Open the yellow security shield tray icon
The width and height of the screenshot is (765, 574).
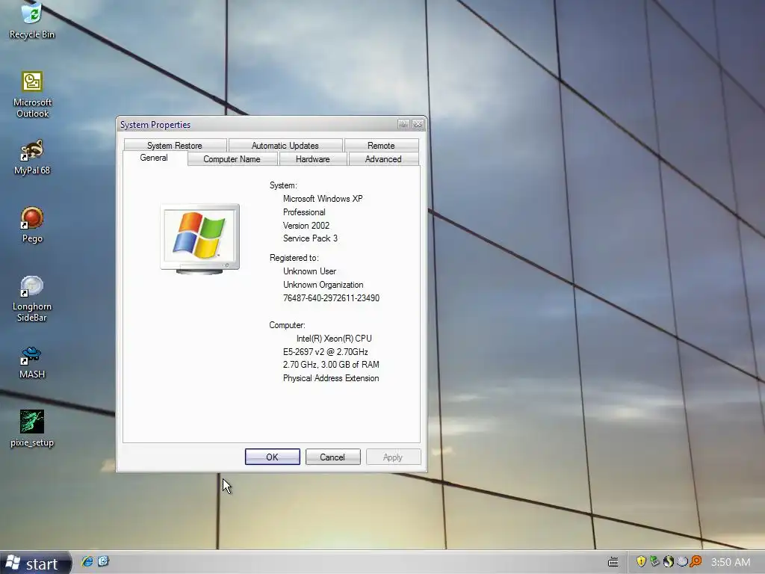pos(641,561)
